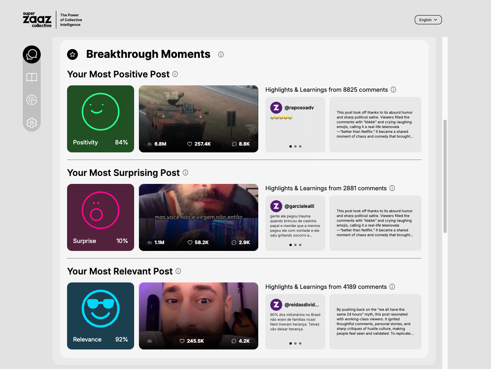
Task: Select second carousel dot under @raposoadv comment
Action: coord(295,146)
